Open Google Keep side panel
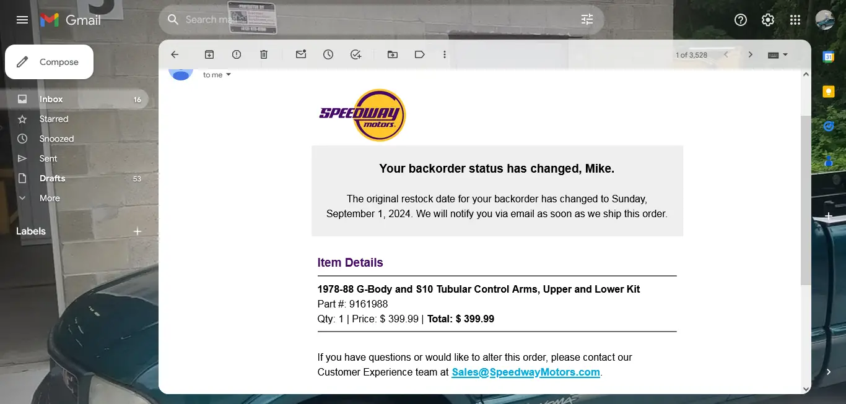The image size is (846, 404). (829, 92)
